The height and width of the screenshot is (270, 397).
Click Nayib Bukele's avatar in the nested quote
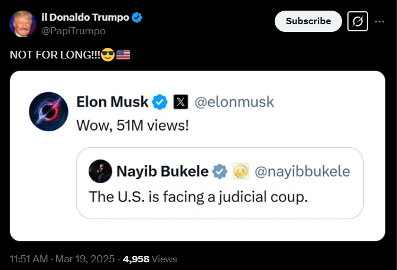pyautogui.click(x=100, y=171)
